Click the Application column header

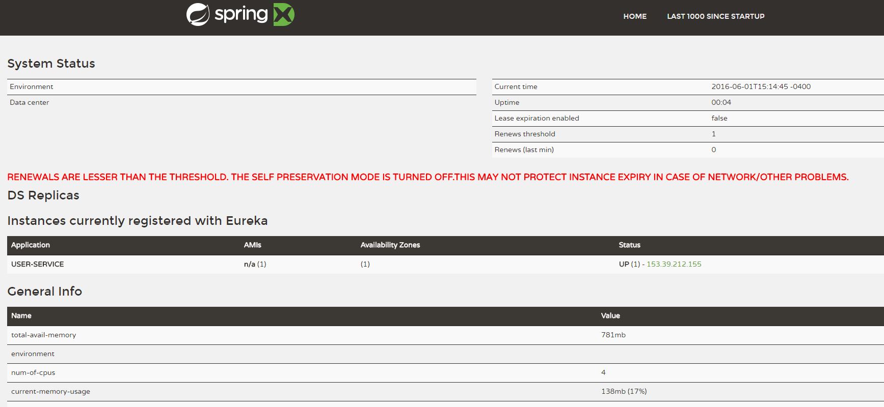coord(31,245)
